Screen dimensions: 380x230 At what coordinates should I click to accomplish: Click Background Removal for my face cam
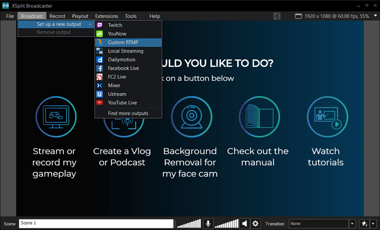(x=190, y=163)
